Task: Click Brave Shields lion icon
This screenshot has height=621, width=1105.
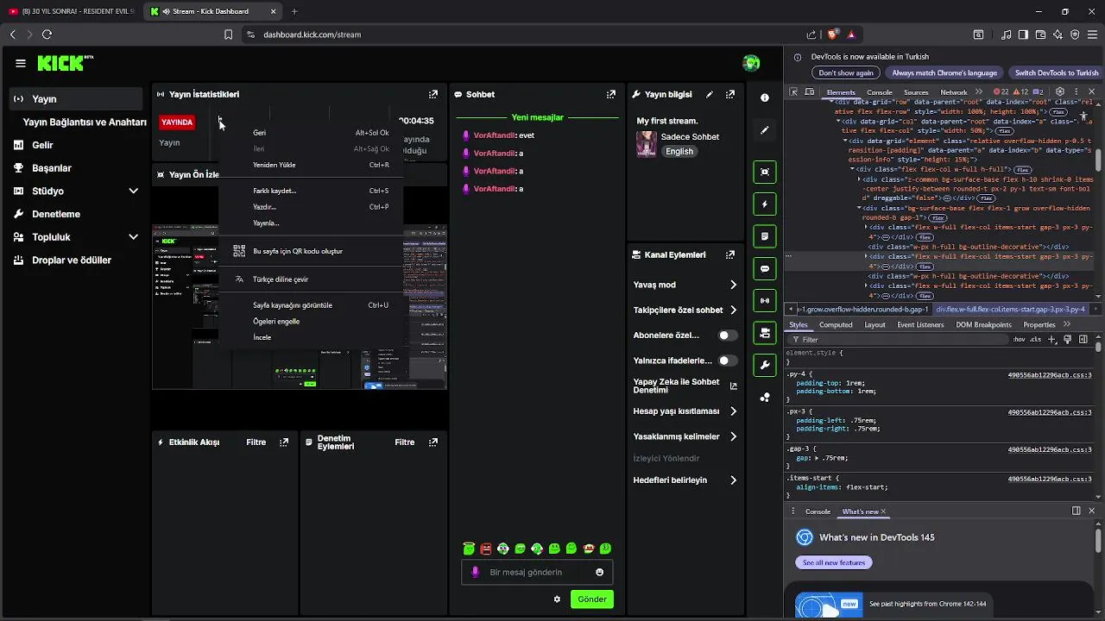Action: (832, 34)
